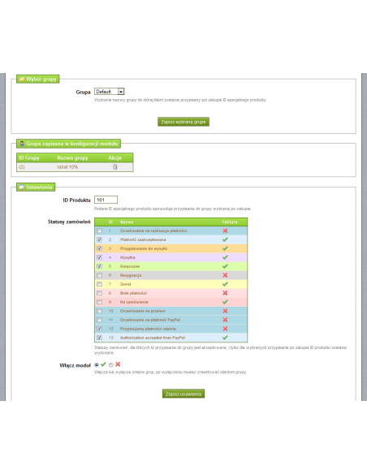
Task: Click red cross in Rezygnacja row
Action: click(225, 275)
